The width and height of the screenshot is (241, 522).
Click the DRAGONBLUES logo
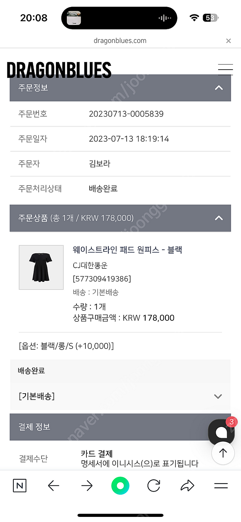[59, 70]
